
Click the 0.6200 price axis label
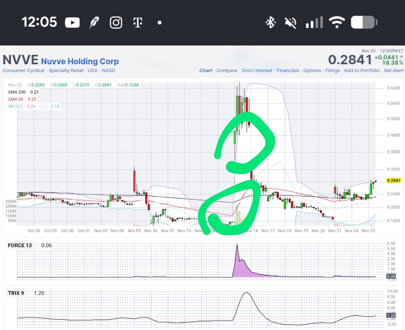pyautogui.click(x=393, y=88)
